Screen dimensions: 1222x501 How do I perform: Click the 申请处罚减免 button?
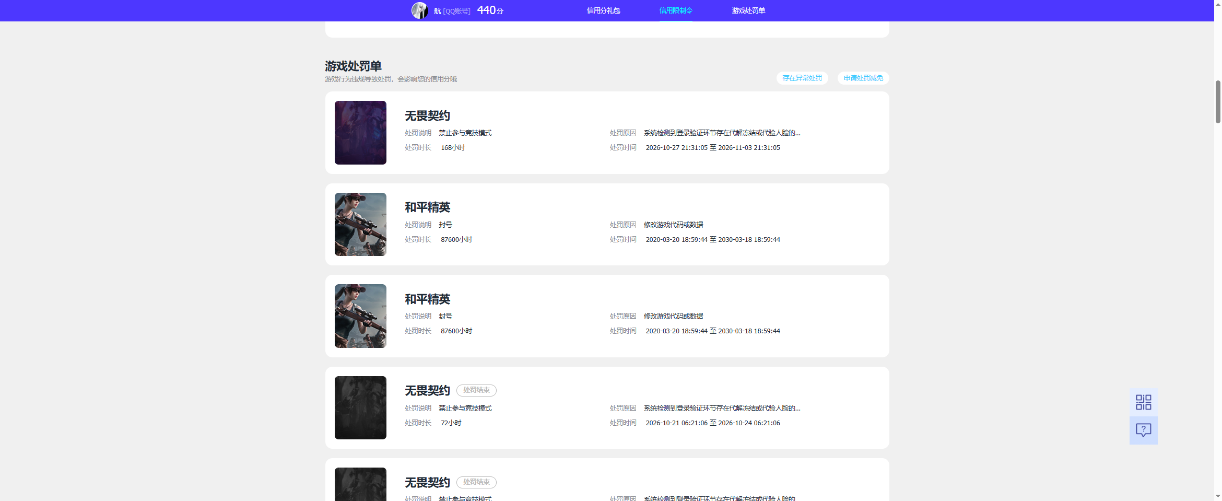click(x=863, y=78)
